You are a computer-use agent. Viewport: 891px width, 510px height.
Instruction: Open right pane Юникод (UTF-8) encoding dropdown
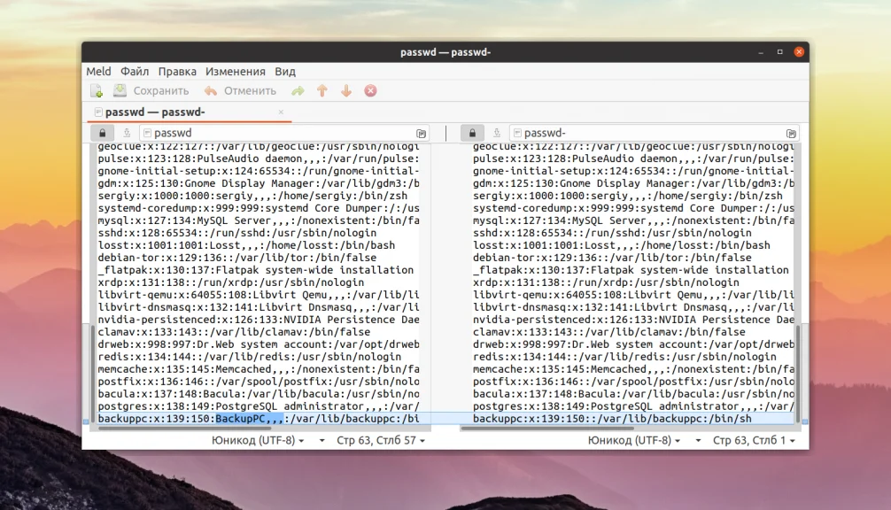[634, 440]
